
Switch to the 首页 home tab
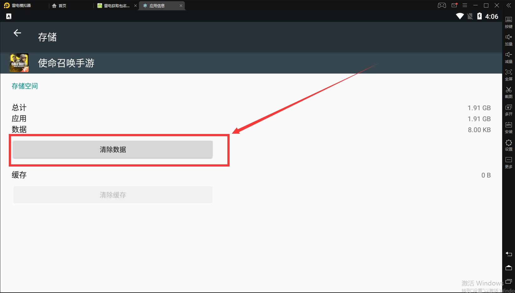point(59,6)
